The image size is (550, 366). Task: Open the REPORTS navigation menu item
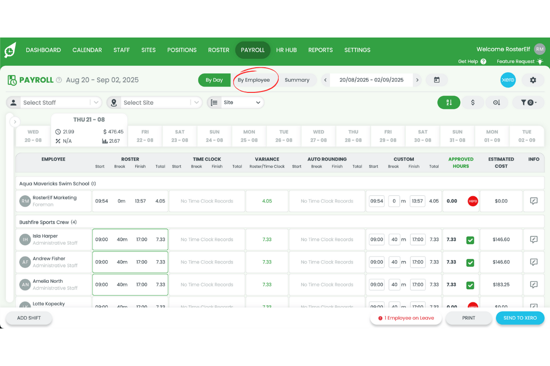coord(320,50)
